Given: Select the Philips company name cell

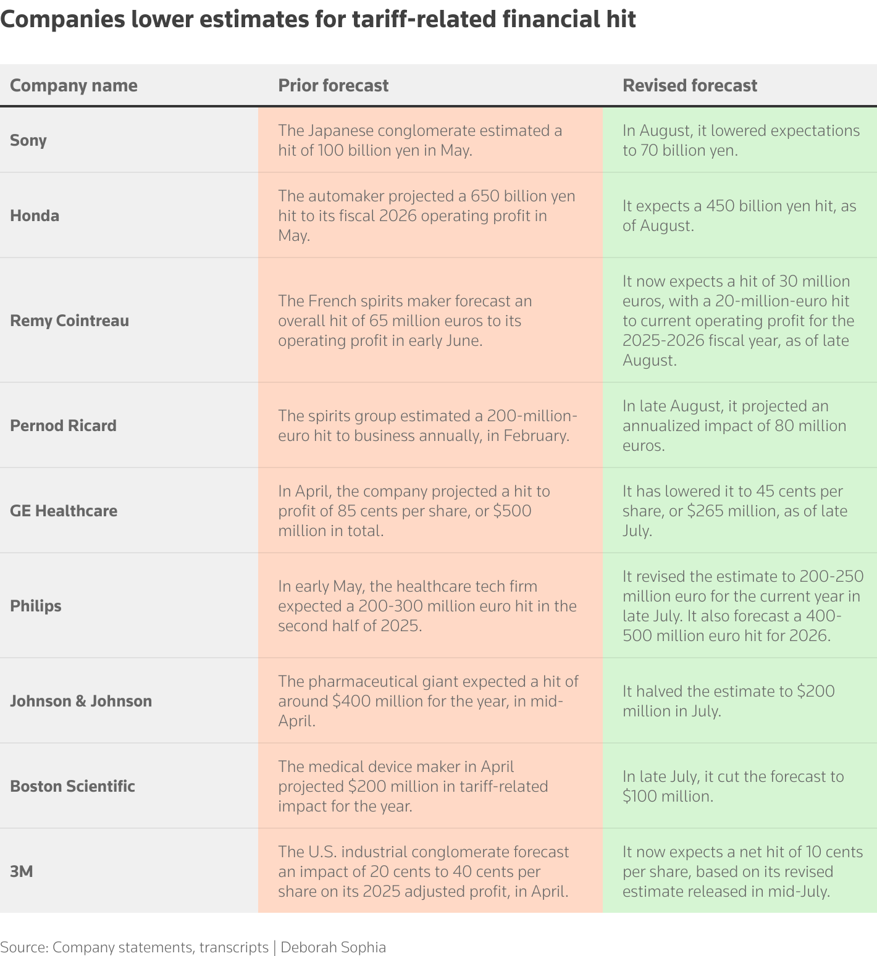Looking at the screenshot, I should tap(36, 606).
